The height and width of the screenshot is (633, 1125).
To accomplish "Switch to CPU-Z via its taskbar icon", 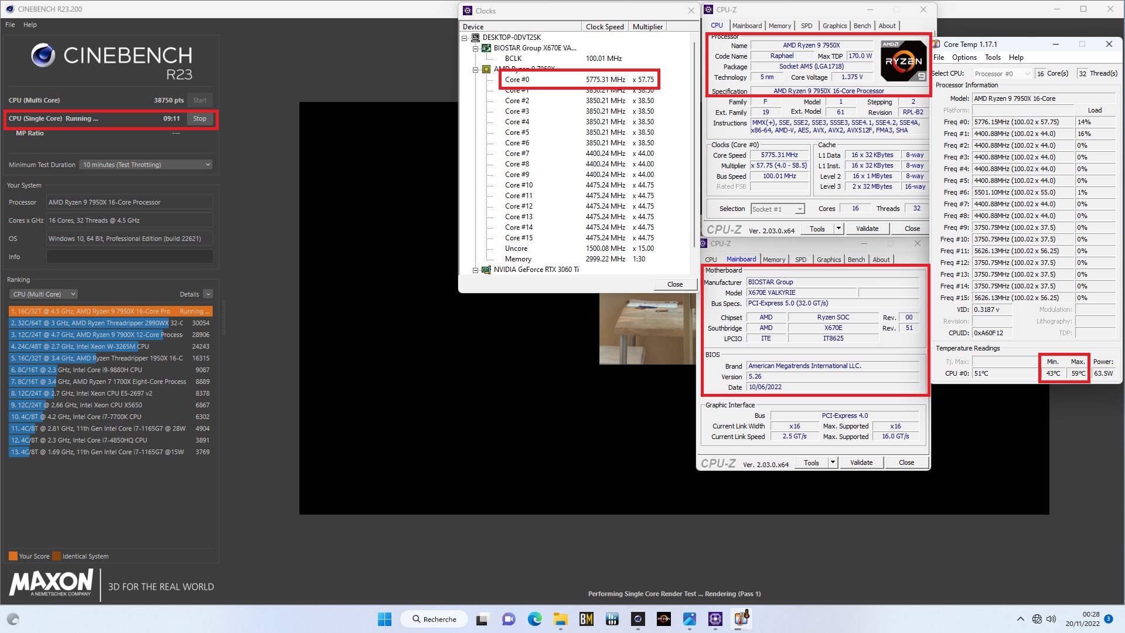I will 715,619.
